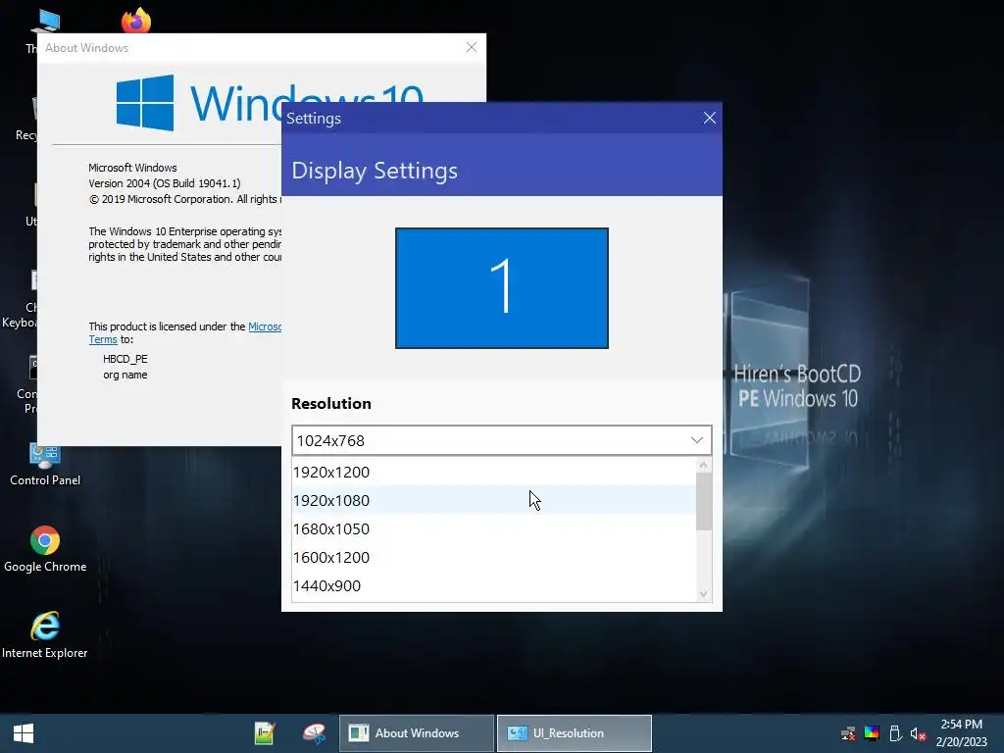Click the Resolution label
Viewport: 1004px width, 753px height.
[331, 403]
